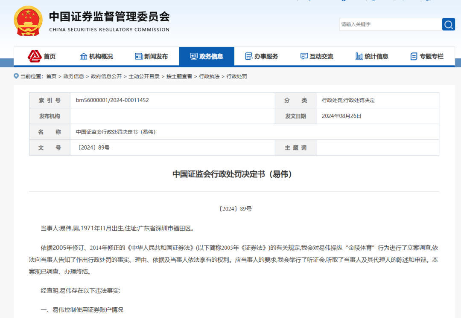This screenshot has width=461, height=318.
Task: Open the 互动交流 navigation tab
Action: point(317,56)
